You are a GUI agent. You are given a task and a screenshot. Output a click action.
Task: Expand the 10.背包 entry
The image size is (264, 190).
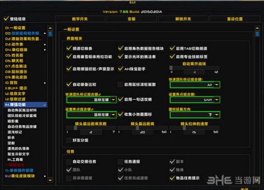pos(45,83)
